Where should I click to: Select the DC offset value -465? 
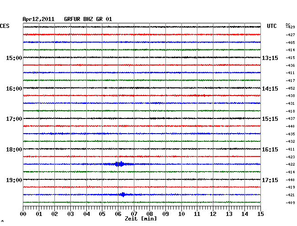290,43
